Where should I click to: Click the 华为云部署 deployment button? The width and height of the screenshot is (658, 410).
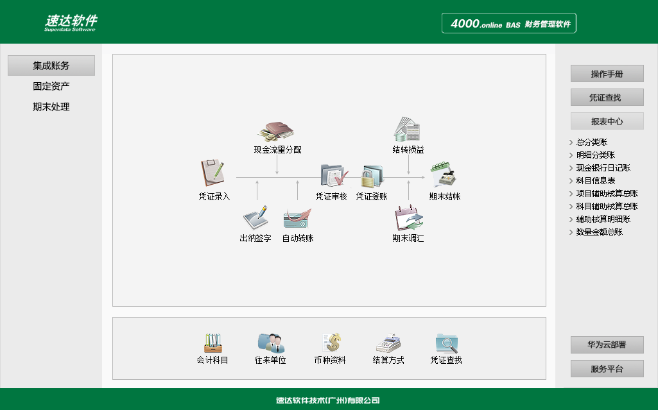(606, 345)
